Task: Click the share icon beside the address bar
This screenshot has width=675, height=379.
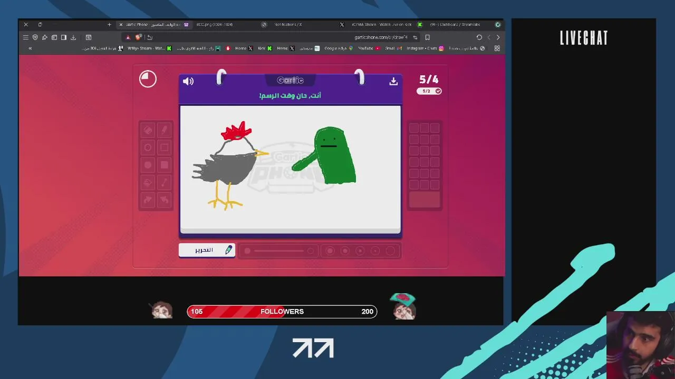Action: [x=150, y=37]
